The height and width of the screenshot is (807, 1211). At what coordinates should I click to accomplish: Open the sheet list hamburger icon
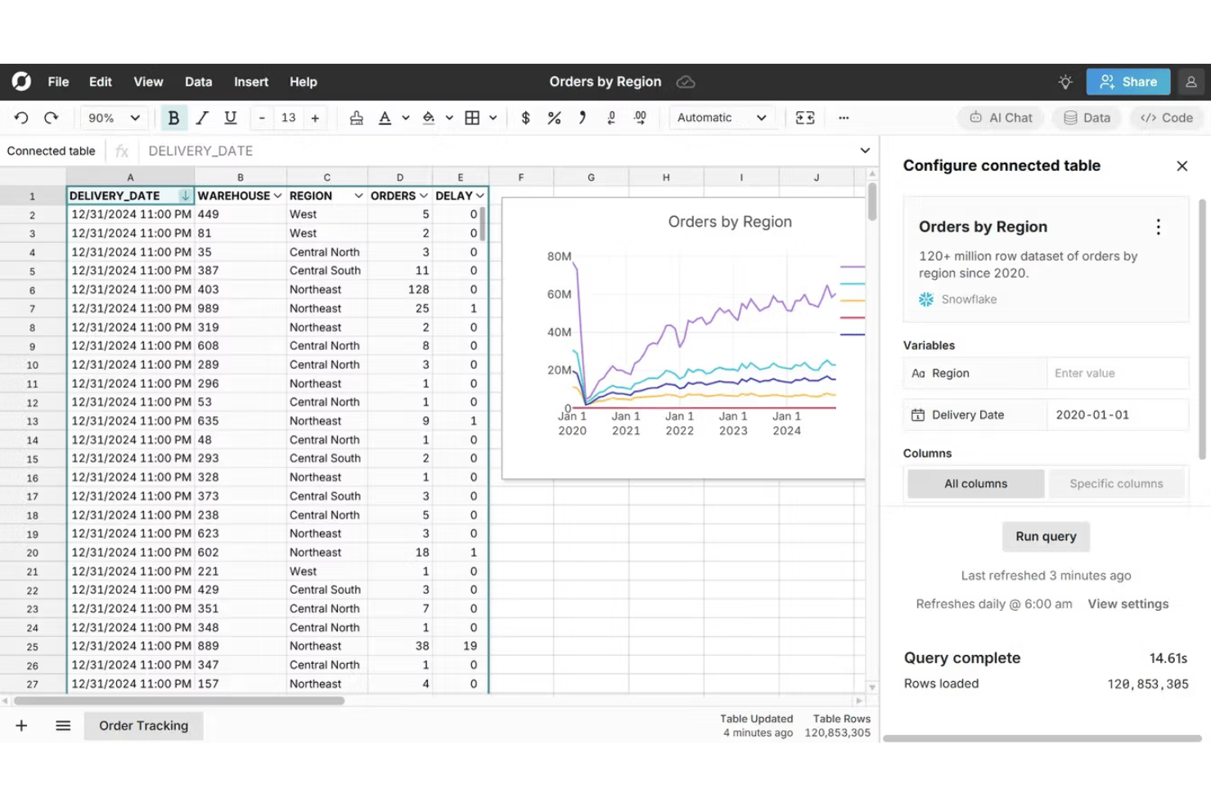tap(63, 725)
